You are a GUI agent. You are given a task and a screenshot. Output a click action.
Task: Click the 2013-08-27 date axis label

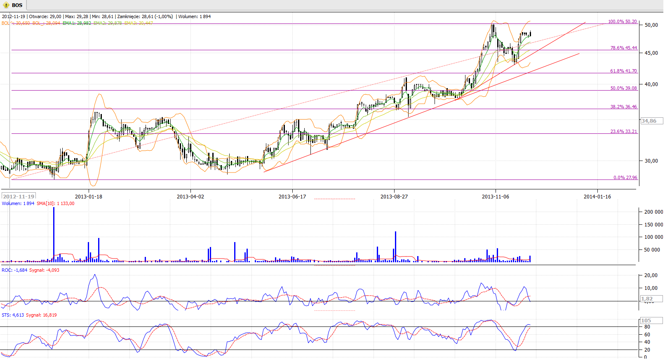click(x=394, y=196)
